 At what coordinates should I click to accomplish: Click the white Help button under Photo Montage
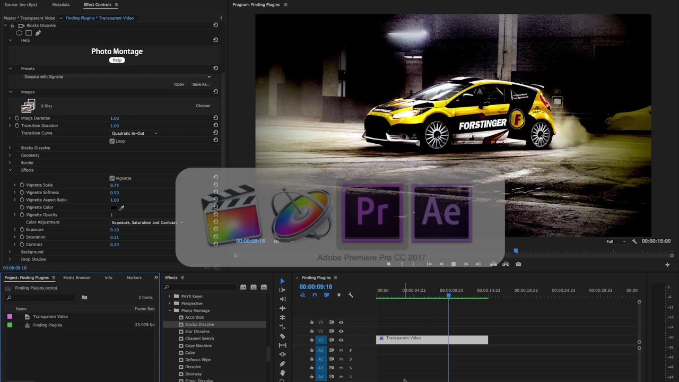117,60
